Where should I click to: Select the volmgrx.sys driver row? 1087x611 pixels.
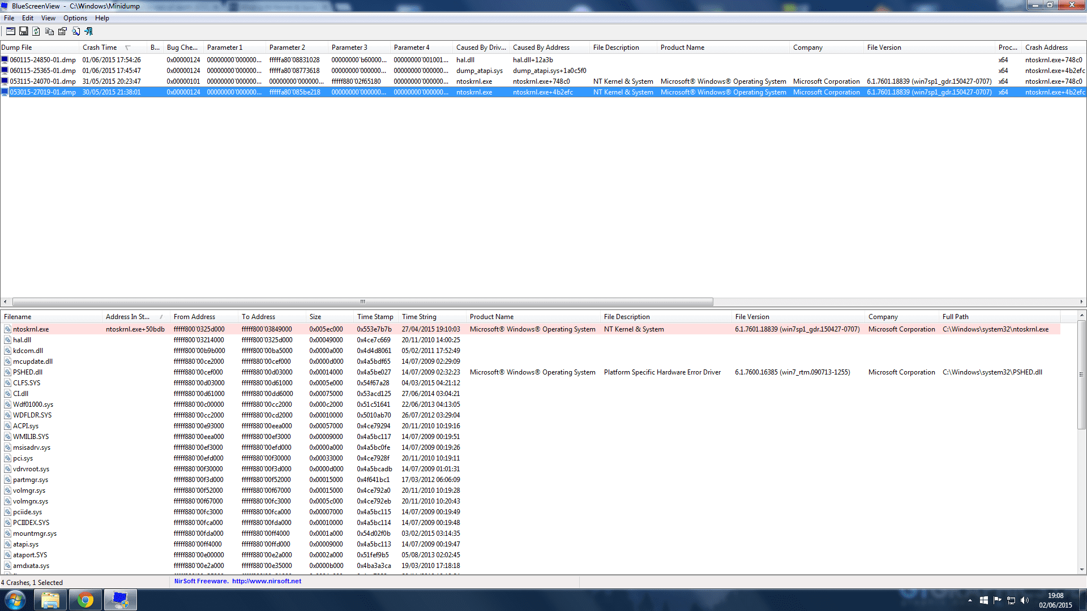click(531, 501)
